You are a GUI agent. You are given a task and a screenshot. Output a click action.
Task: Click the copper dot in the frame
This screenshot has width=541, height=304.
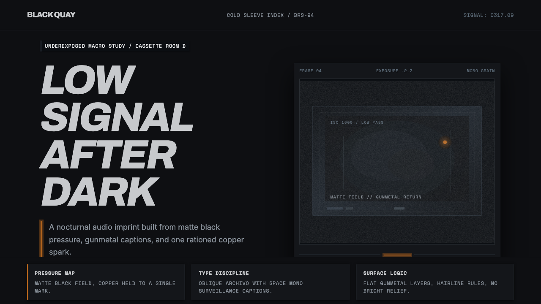coord(445,142)
